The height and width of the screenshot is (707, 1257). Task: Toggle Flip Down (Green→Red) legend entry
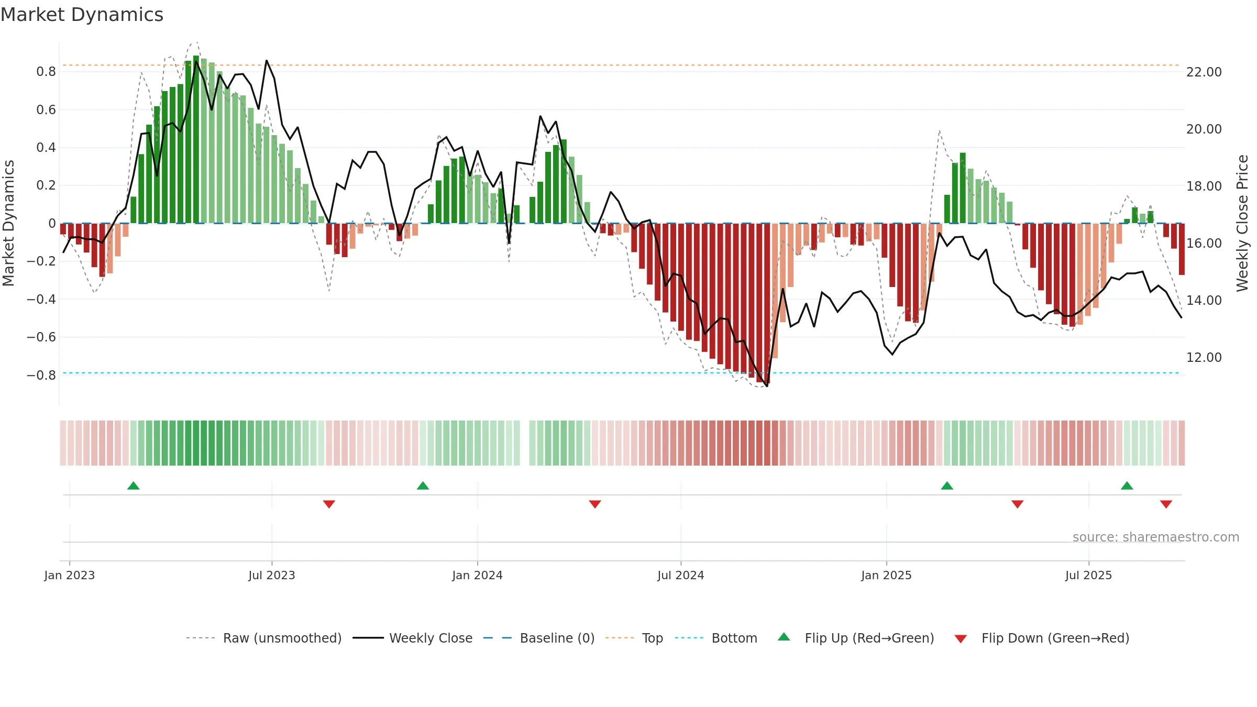pyautogui.click(x=1042, y=638)
